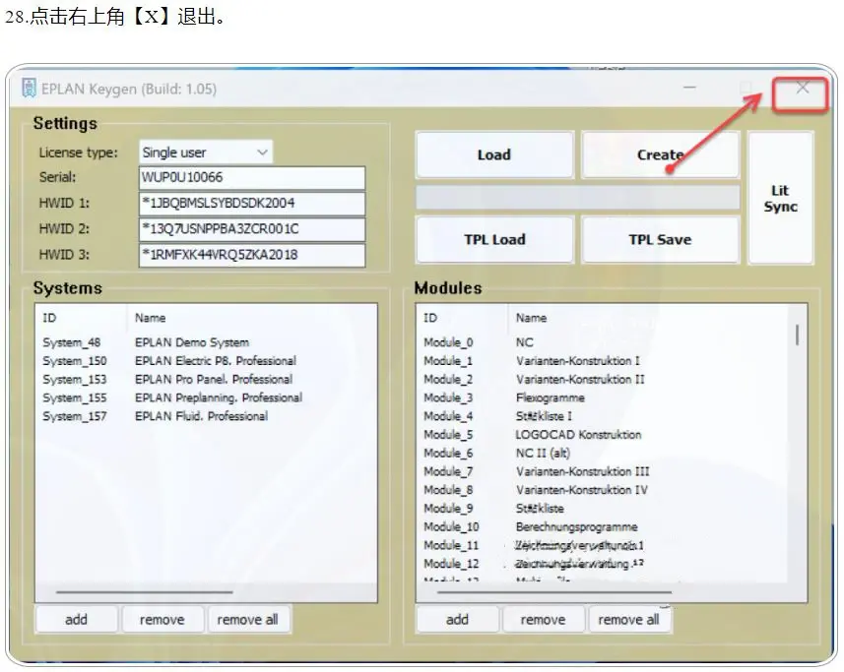
Task: Click the Name column header in Modules
Action: pyautogui.click(x=531, y=318)
